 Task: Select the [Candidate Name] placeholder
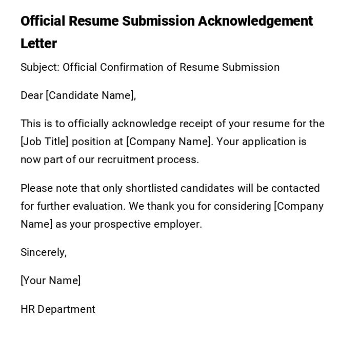90,95
